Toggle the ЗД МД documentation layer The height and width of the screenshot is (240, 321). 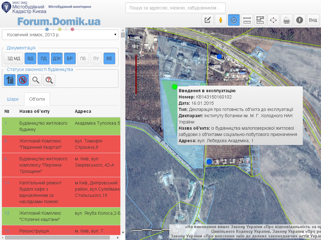point(13,58)
